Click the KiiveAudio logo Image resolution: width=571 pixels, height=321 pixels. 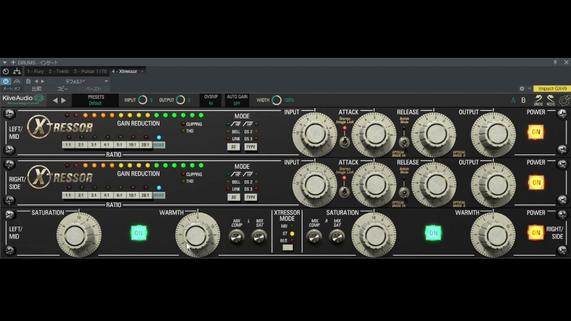point(23,99)
